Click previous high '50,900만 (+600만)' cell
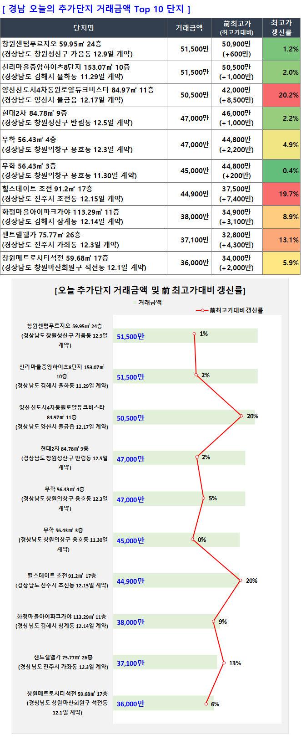 pyautogui.click(x=237, y=49)
